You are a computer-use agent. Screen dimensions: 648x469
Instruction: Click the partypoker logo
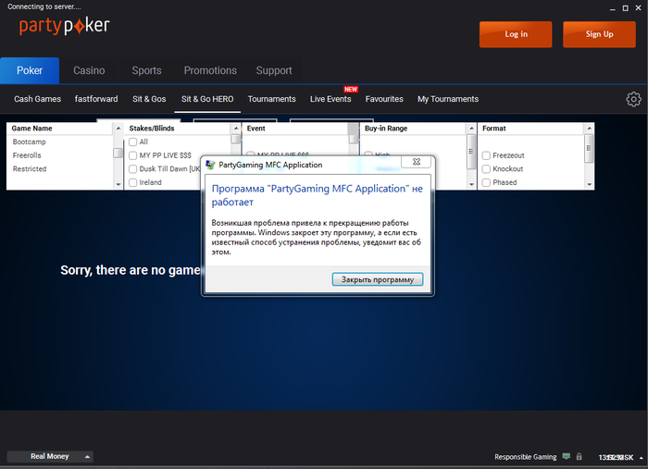64,26
